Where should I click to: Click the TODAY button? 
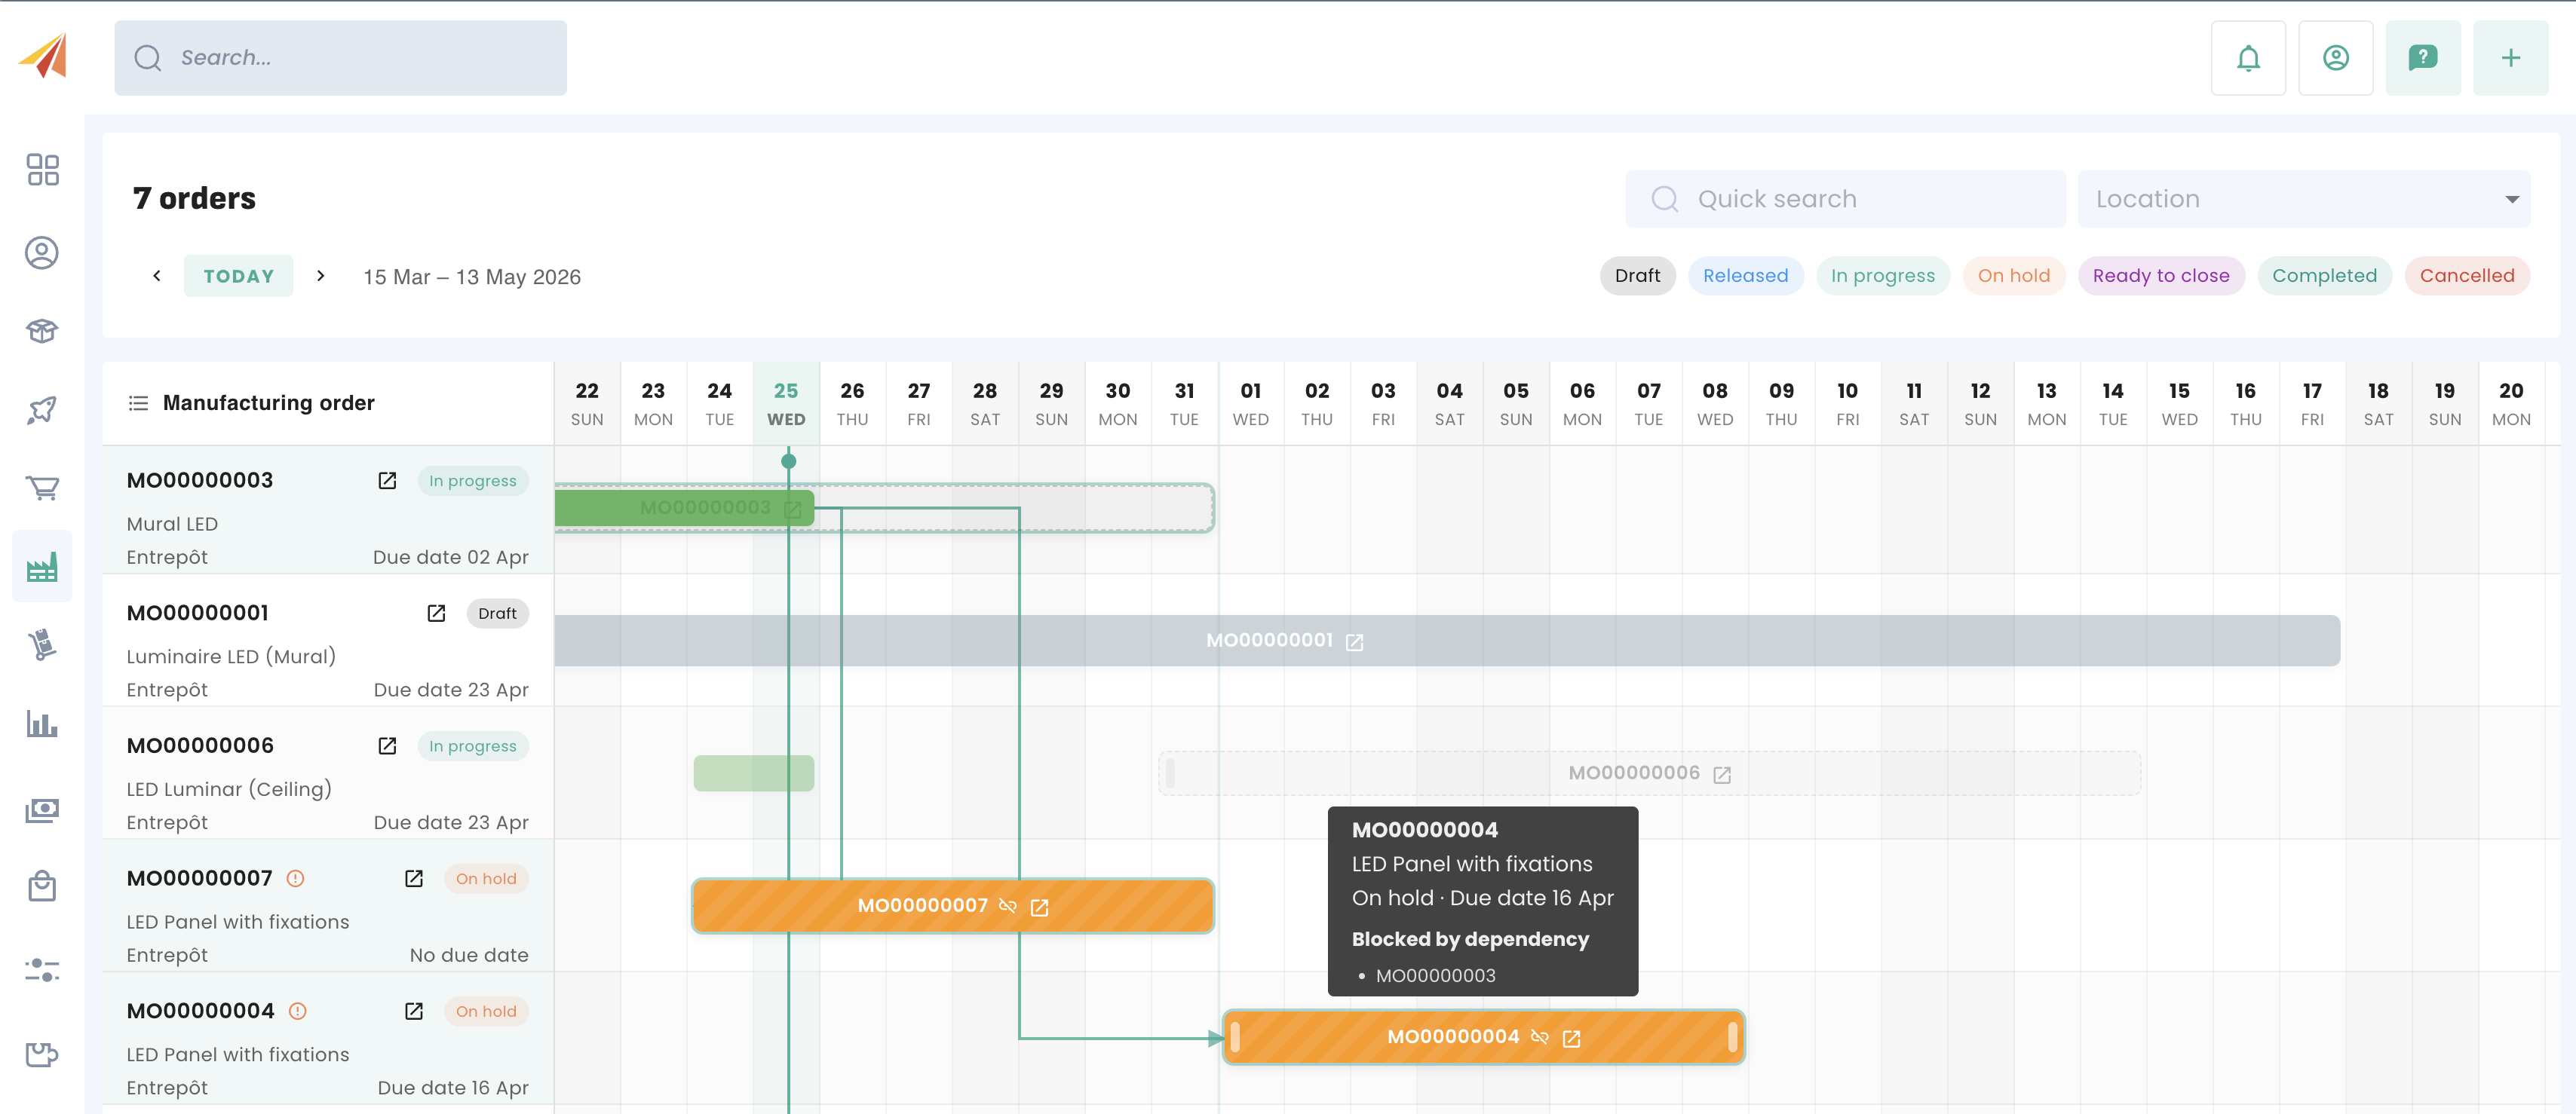238,277
